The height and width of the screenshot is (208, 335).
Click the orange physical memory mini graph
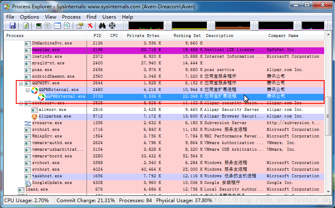coord(233,25)
